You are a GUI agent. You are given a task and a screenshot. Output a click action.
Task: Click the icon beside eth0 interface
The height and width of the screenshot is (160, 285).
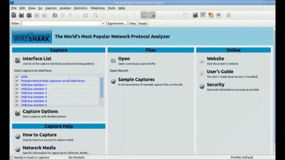17,76
